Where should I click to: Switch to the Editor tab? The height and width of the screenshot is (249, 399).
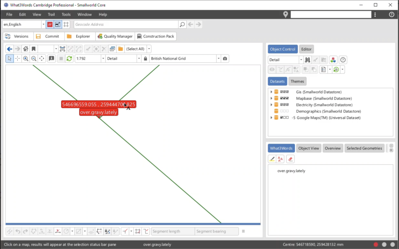307,49
